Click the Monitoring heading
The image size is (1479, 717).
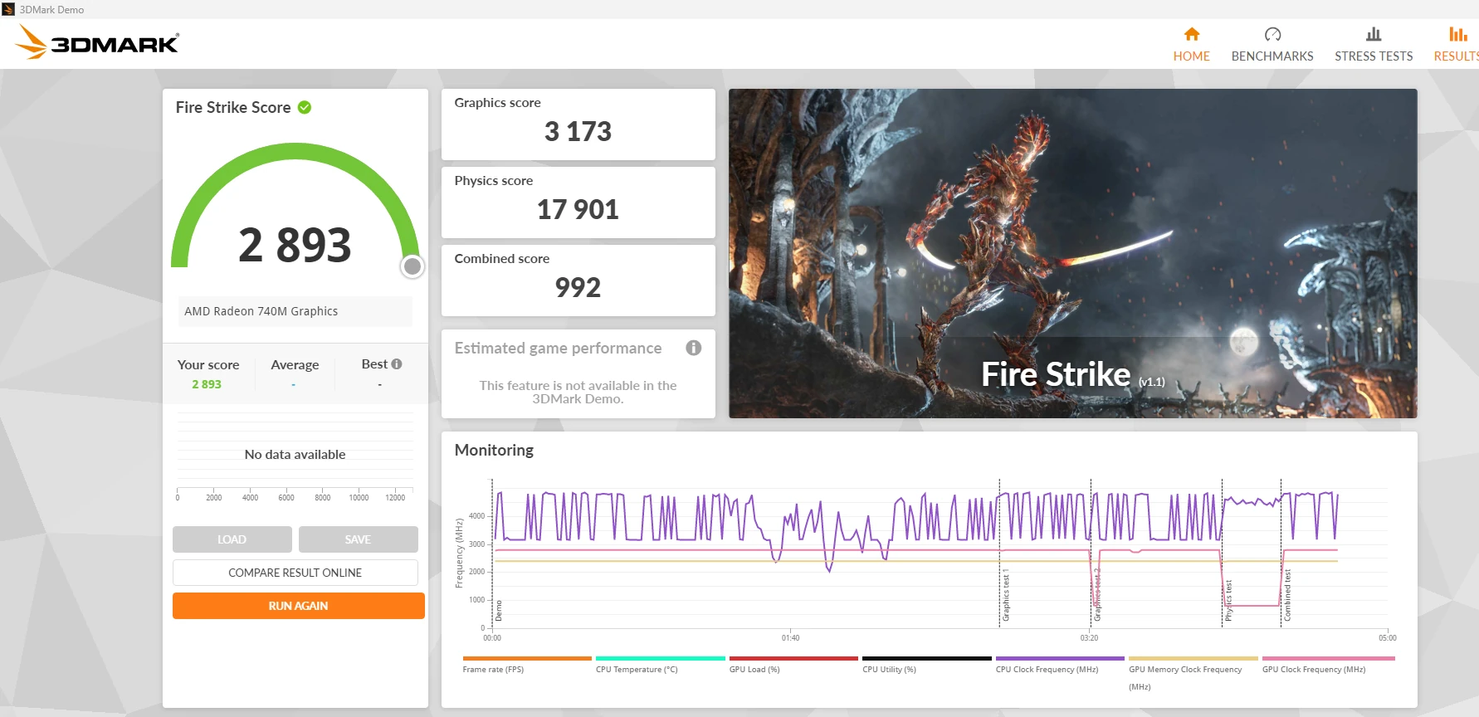tap(494, 450)
